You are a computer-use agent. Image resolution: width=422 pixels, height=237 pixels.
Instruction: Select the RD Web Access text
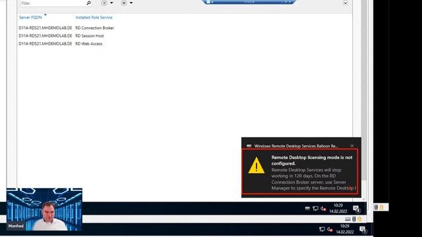88,44
